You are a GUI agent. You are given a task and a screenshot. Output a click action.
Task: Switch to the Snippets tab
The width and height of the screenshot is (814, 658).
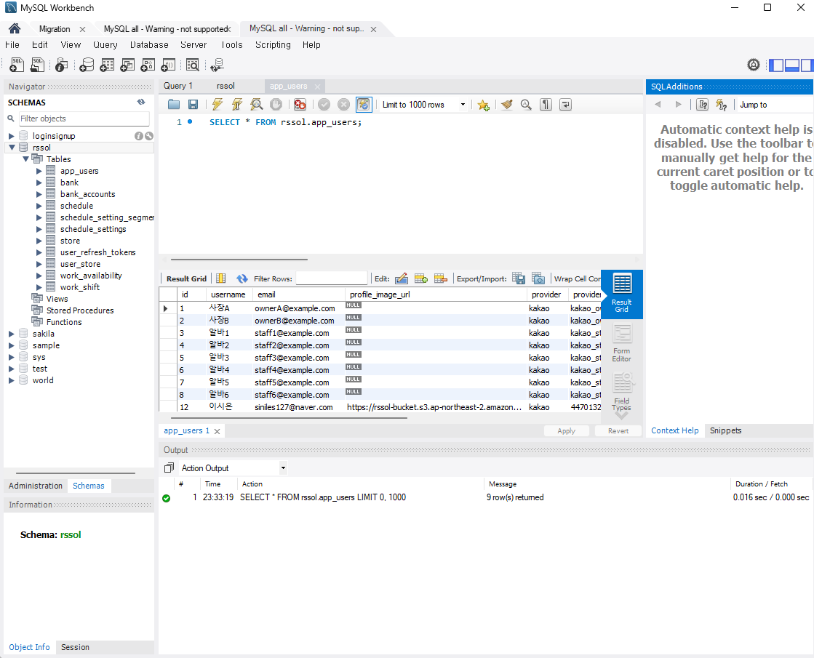tap(725, 430)
